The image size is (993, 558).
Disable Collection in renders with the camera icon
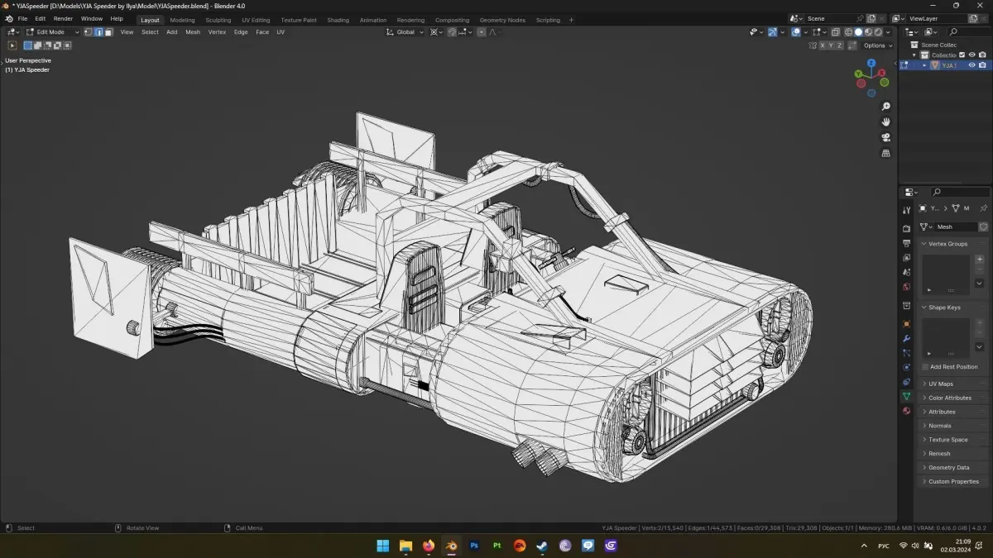(x=982, y=55)
